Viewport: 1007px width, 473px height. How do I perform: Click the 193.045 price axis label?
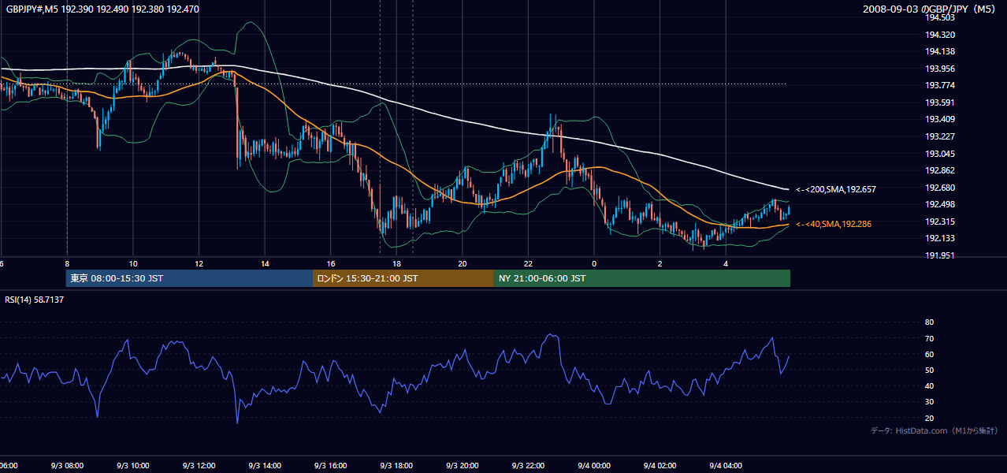(x=939, y=154)
